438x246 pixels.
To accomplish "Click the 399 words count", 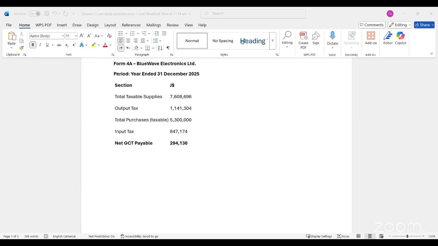I will pos(31,236).
